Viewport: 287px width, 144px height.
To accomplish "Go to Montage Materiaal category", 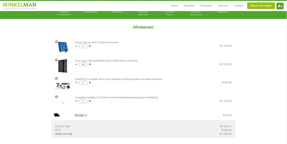I will [143, 13].
